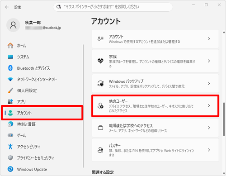
Task: Open the アカウント settings row
Action: point(155,39)
